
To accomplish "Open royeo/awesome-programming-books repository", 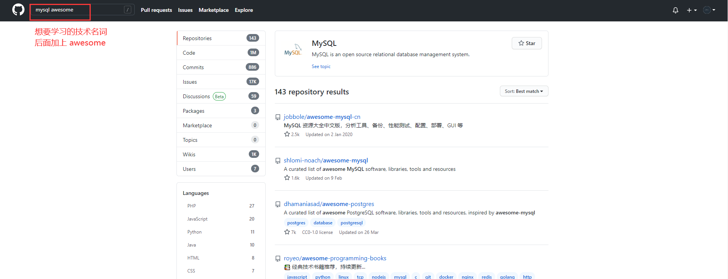I will click(x=335, y=258).
